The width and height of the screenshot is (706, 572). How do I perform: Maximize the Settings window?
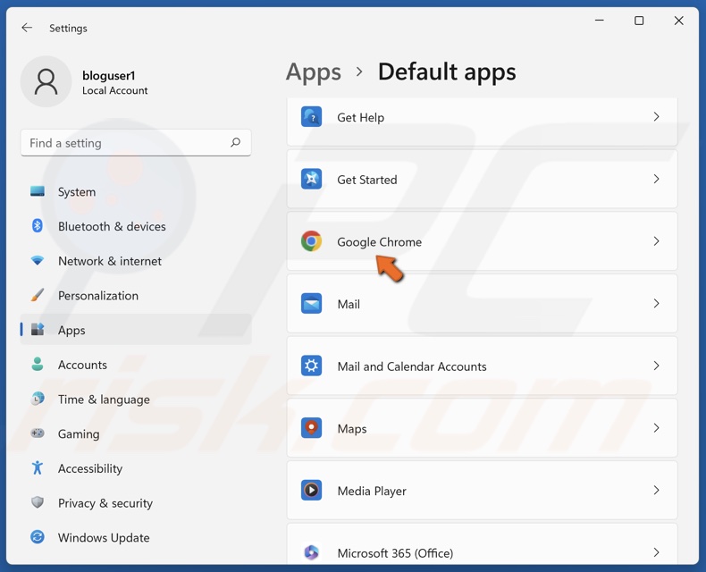(x=639, y=21)
